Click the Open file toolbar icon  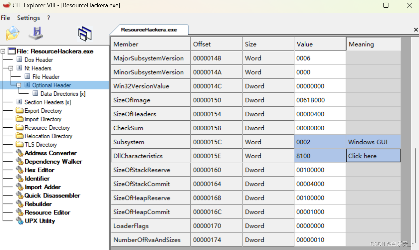pyautogui.click(x=13, y=33)
